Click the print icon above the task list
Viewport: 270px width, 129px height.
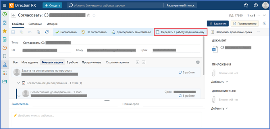point(198,62)
